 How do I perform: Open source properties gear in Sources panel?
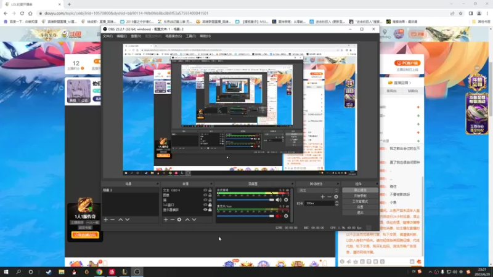pos(179,220)
